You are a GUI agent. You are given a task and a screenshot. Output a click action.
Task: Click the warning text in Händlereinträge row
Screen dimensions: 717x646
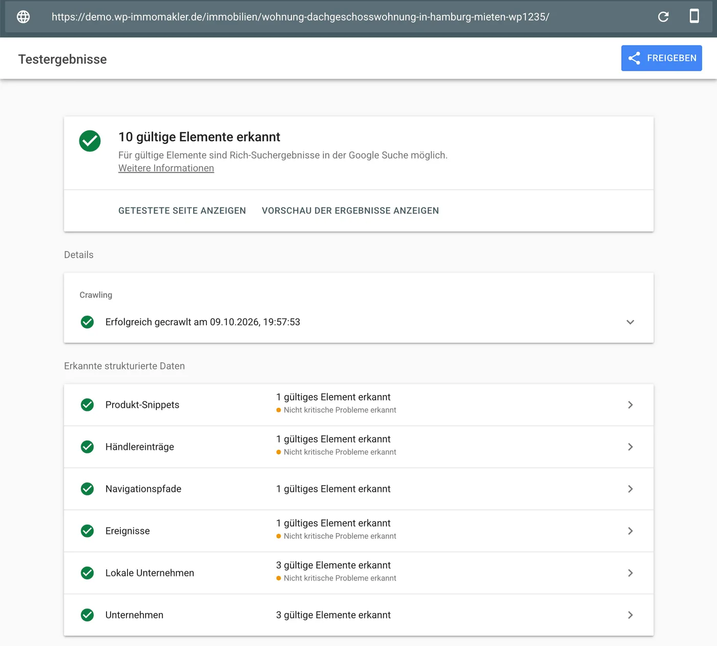pyautogui.click(x=340, y=452)
